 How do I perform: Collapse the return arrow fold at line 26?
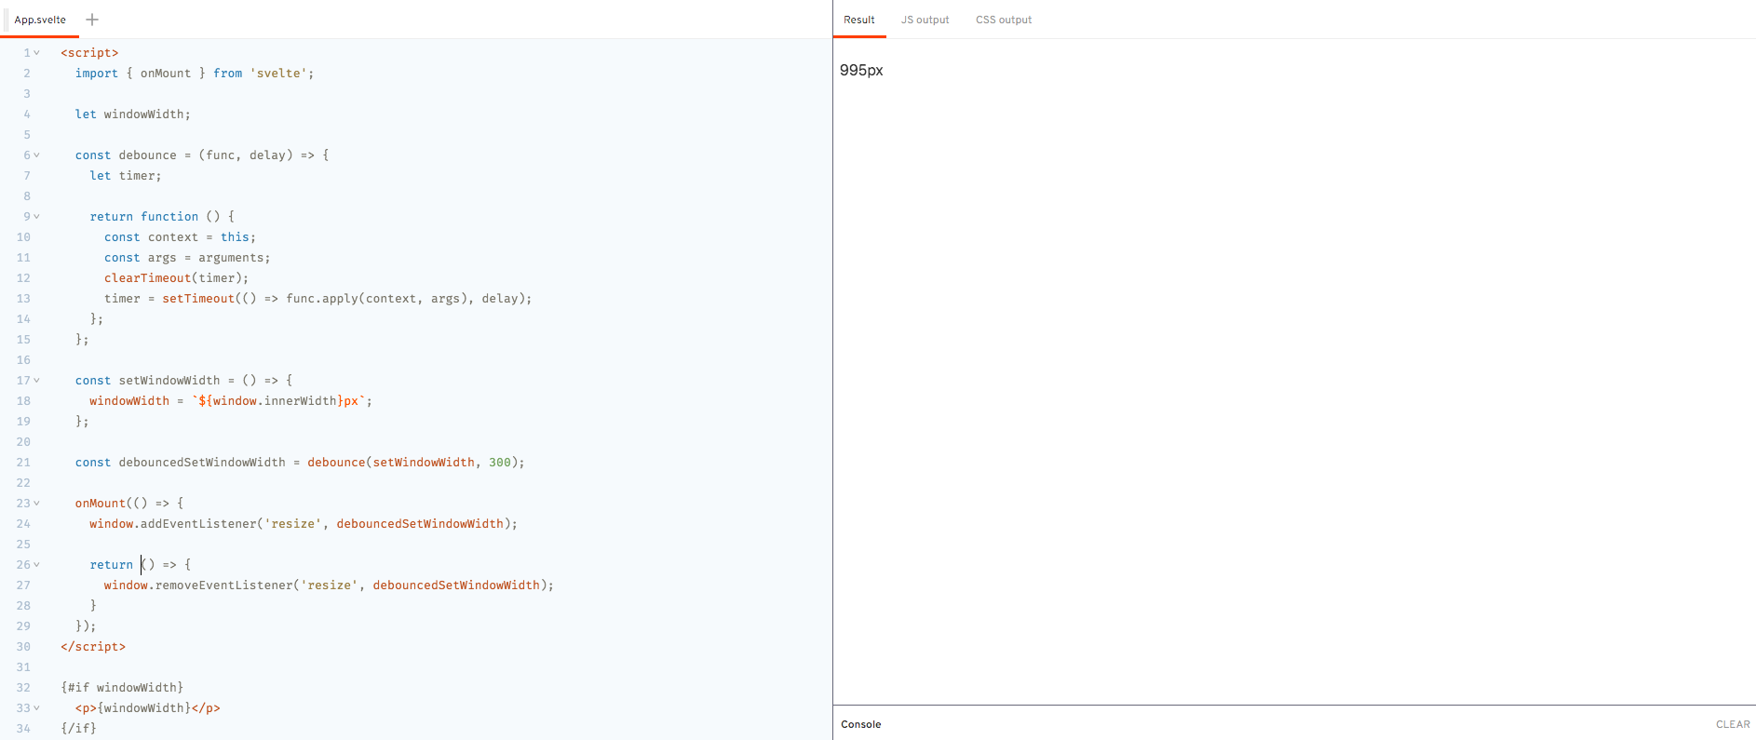tap(37, 565)
